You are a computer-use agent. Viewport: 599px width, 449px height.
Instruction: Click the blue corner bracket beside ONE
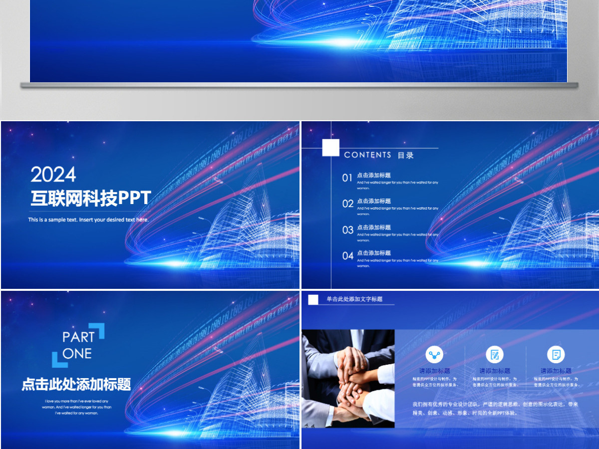(60, 360)
